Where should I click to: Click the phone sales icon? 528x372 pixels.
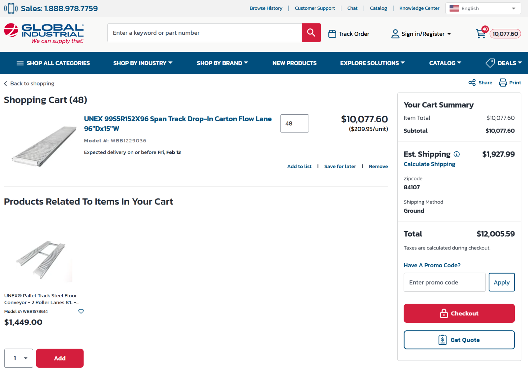[11, 8]
